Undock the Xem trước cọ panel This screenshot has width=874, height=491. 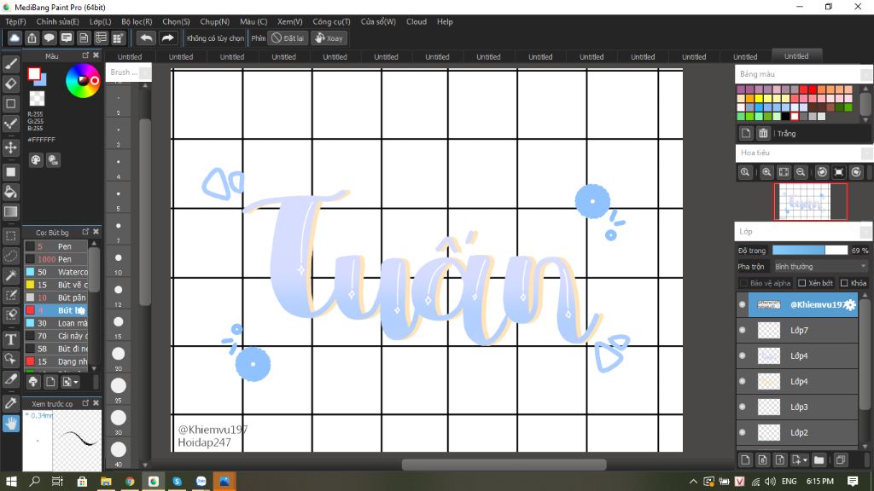pos(85,403)
